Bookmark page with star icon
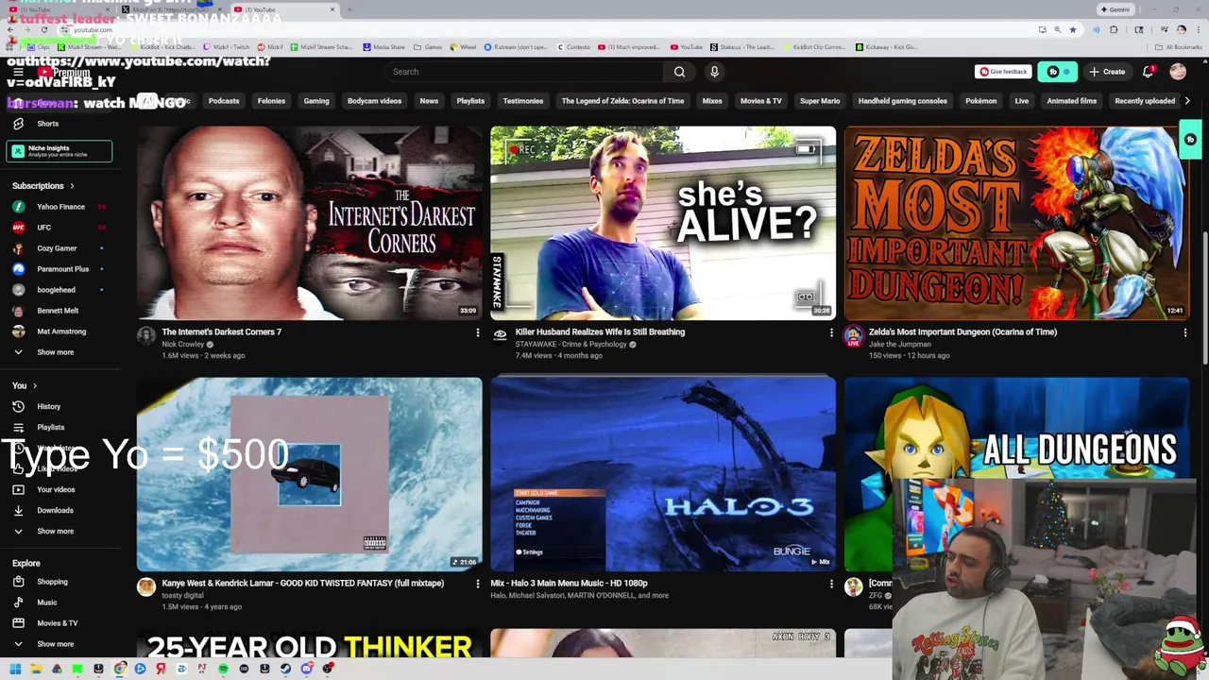Image resolution: width=1209 pixels, height=680 pixels. tap(1072, 29)
